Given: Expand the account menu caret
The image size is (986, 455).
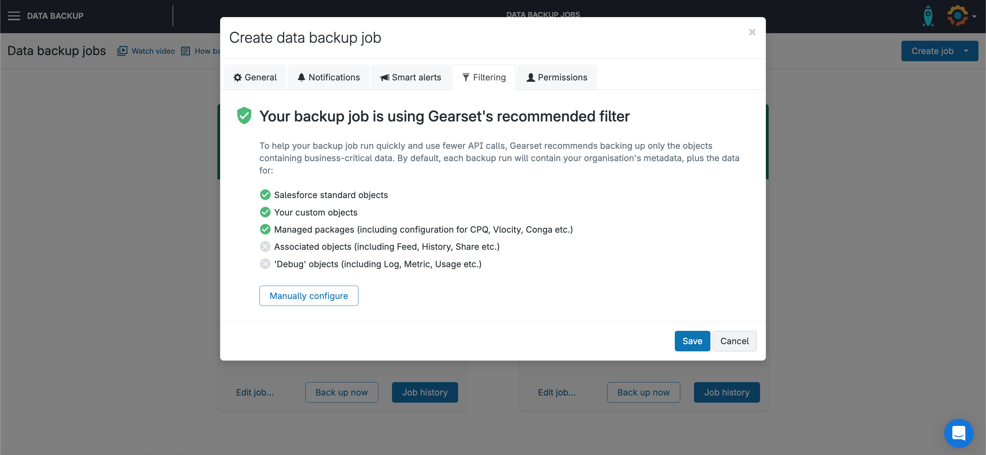Looking at the screenshot, I should [x=974, y=16].
